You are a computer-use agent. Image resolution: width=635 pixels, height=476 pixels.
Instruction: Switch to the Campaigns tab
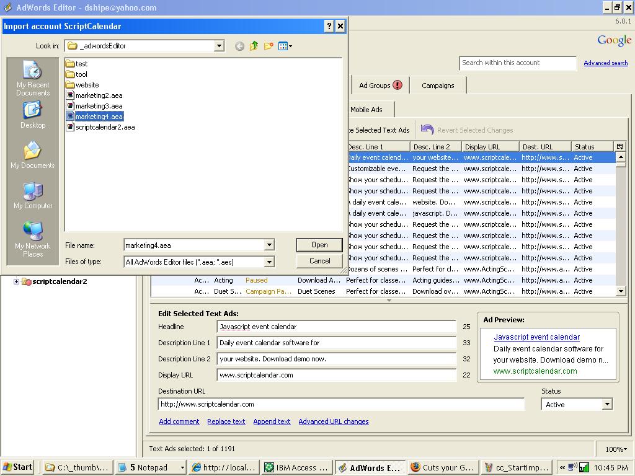(x=438, y=86)
